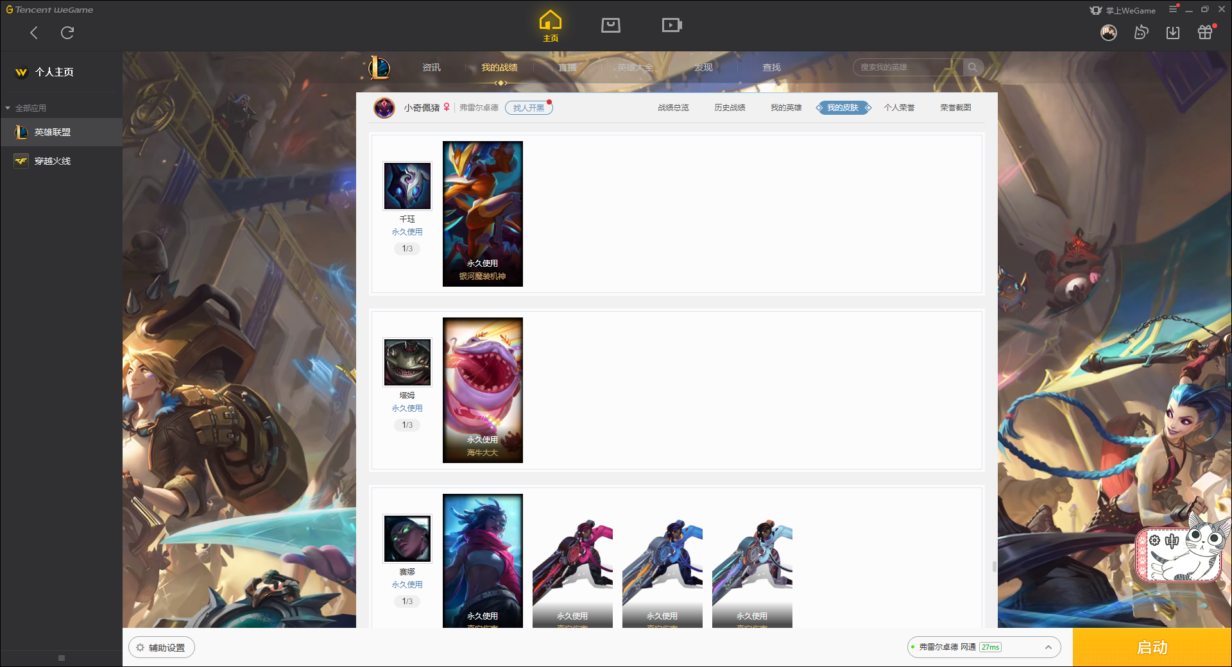Click the 找人开黑 button
1232x667 pixels.
pos(529,108)
